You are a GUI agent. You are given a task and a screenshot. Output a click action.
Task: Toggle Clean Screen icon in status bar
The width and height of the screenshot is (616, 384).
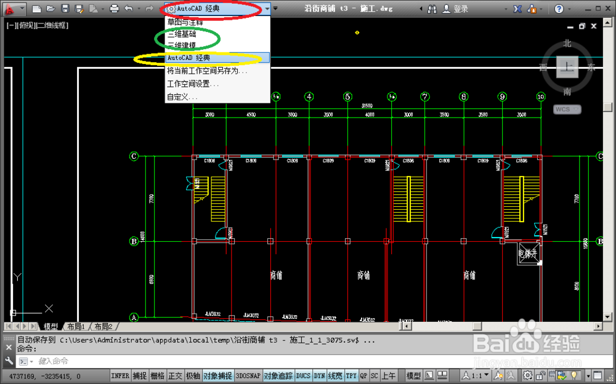pos(597,375)
